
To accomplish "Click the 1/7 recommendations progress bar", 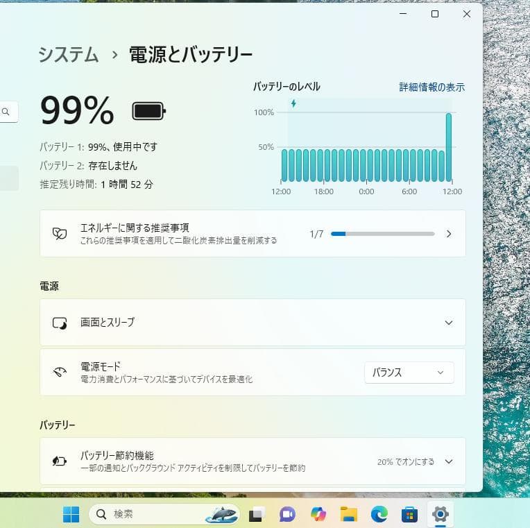I will (x=383, y=234).
